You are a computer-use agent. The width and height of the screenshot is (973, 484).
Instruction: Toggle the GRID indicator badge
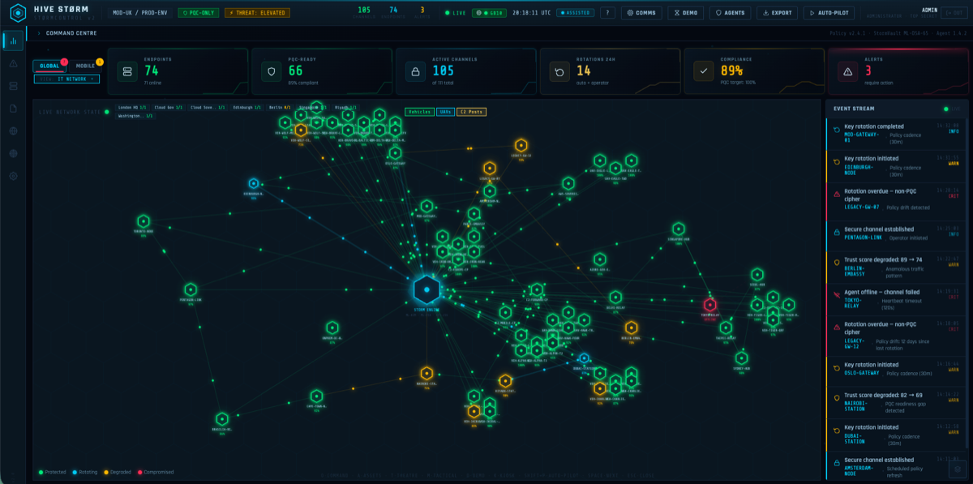coord(488,13)
